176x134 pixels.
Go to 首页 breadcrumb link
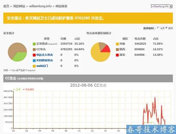(x=6, y=6)
